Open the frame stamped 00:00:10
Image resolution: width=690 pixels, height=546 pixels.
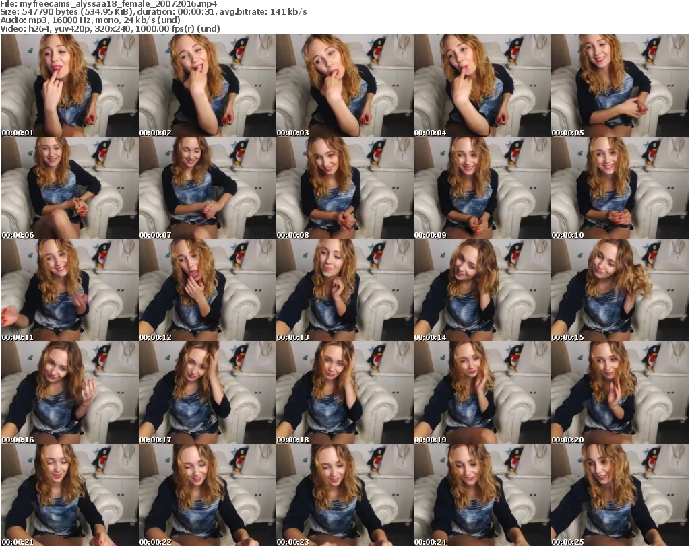[x=620, y=188]
